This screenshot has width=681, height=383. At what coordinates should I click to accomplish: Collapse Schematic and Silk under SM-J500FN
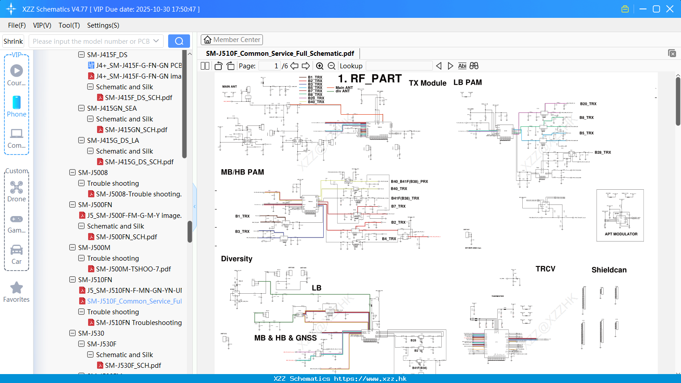point(81,226)
